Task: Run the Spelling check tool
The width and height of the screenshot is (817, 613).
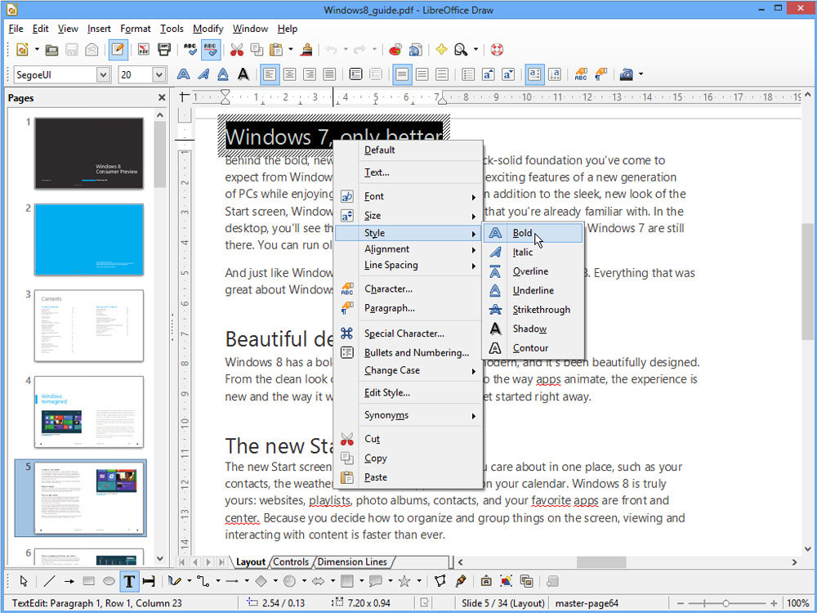Action: tap(190, 50)
